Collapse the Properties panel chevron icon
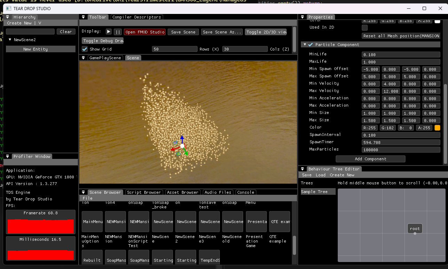 302,17
